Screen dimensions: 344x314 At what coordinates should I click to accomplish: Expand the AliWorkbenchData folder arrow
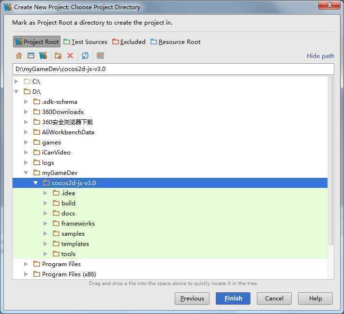[x=26, y=132]
